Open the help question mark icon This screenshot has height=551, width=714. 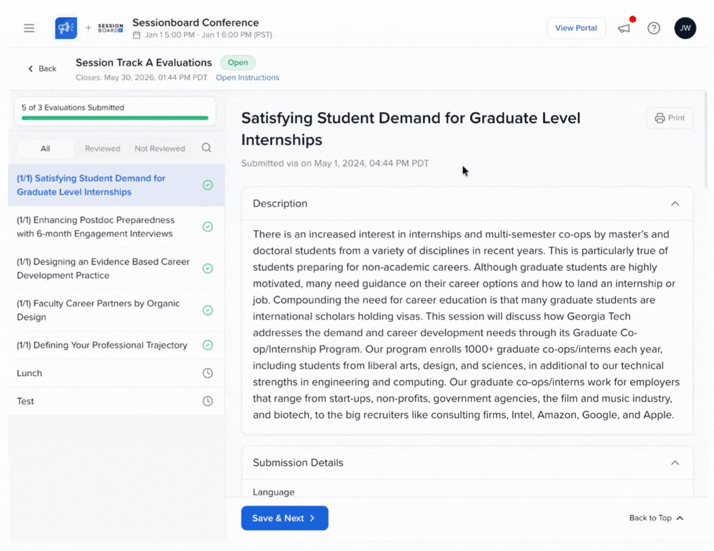(654, 28)
